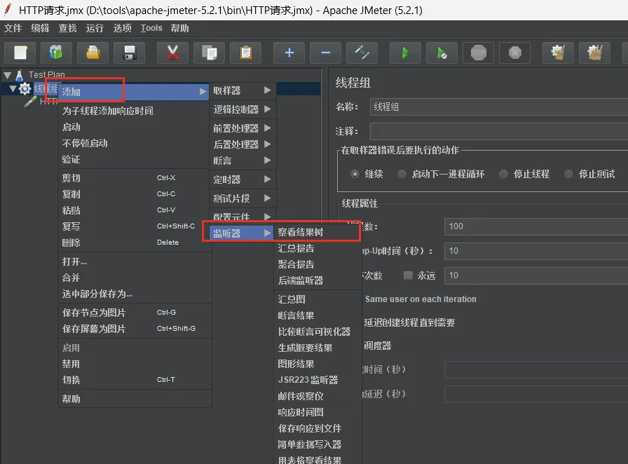Toggle the 永远 loop checkbox
The image size is (628, 464).
click(x=408, y=275)
